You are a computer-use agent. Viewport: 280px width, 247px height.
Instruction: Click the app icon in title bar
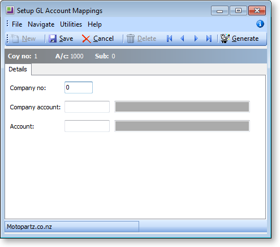click(10, 10)
